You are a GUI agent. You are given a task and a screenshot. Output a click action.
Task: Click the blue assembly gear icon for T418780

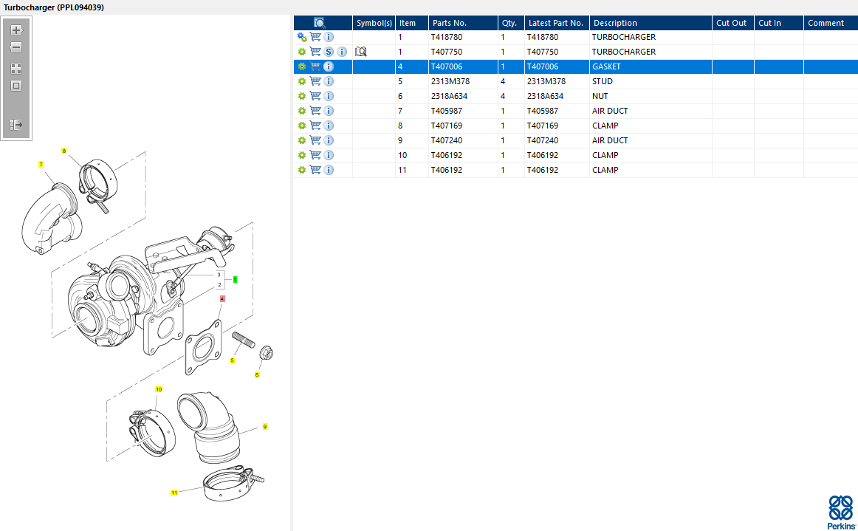302,37
